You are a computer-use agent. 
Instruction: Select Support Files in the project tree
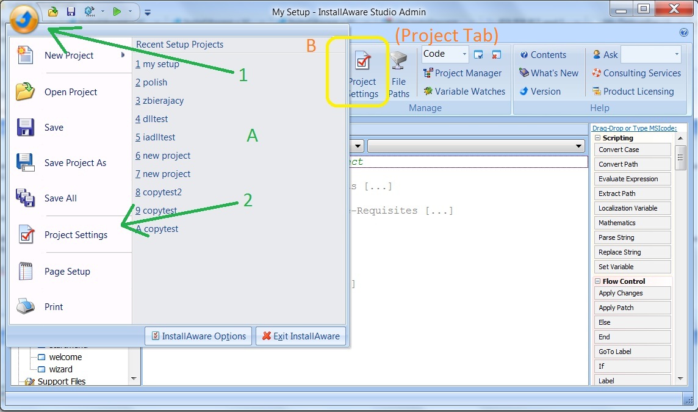click(62, 381)
